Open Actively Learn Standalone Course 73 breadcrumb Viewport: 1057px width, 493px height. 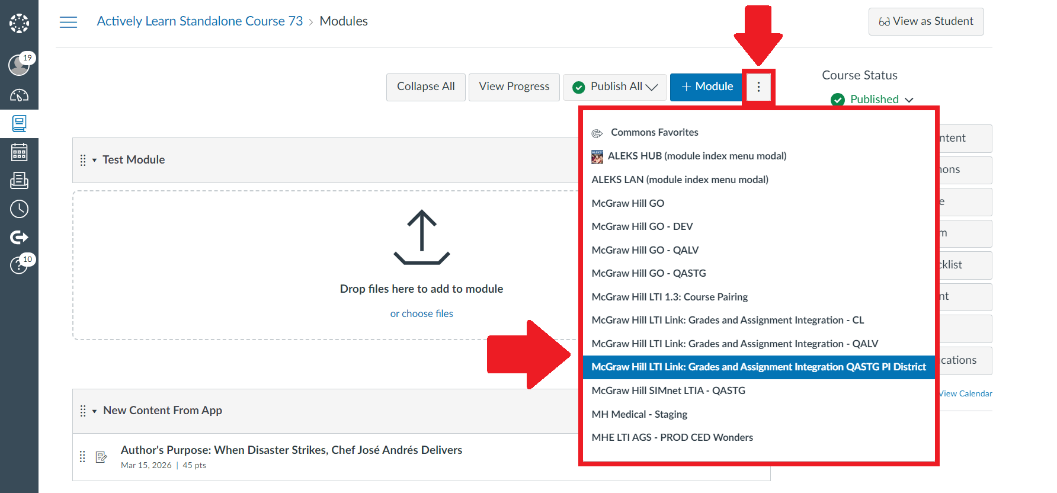point(200,21)
